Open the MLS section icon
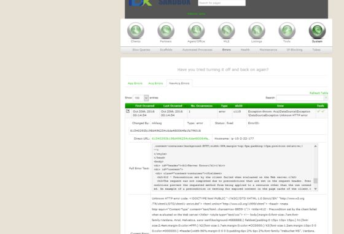 click(x=227, y=31)
